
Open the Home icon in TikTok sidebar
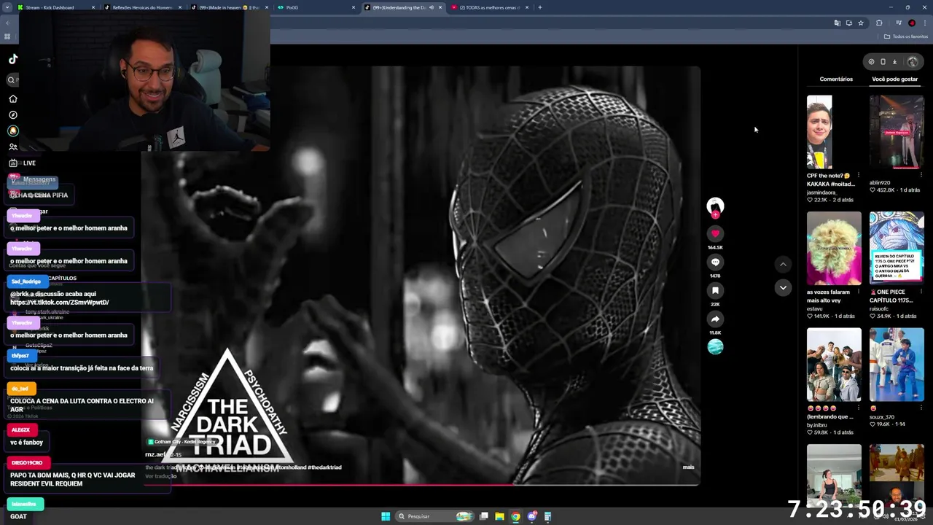click(x=12, y=98)
